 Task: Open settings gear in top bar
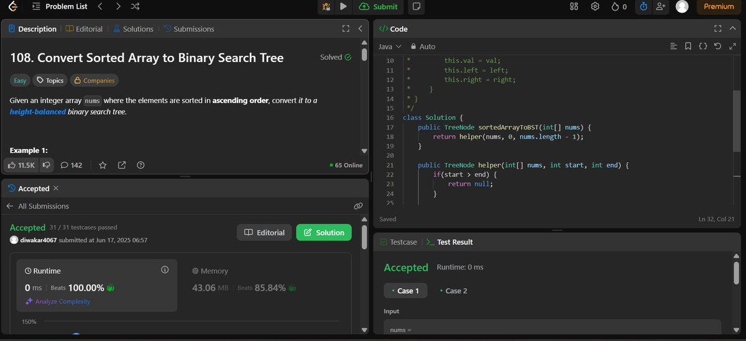[x=595, y=7]
